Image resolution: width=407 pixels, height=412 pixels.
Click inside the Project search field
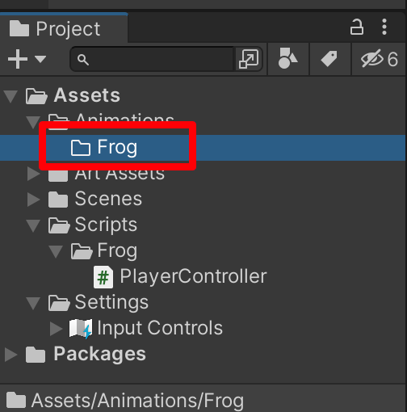(x=153, y=59)
